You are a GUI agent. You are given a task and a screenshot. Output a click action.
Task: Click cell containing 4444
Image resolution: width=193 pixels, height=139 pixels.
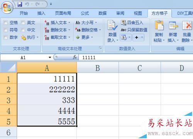[x=47, y=110]
